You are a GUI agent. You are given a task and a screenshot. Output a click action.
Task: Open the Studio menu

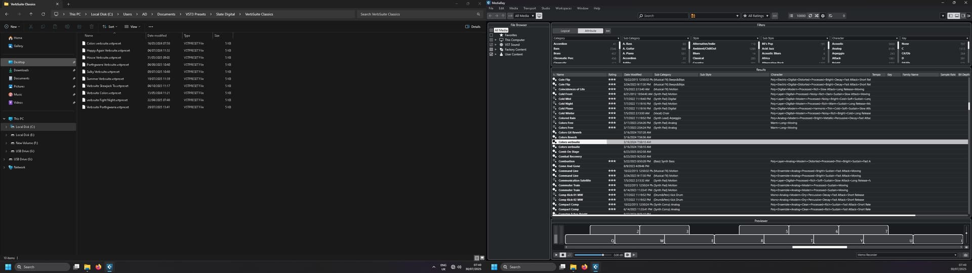click(x=546, y=8)
